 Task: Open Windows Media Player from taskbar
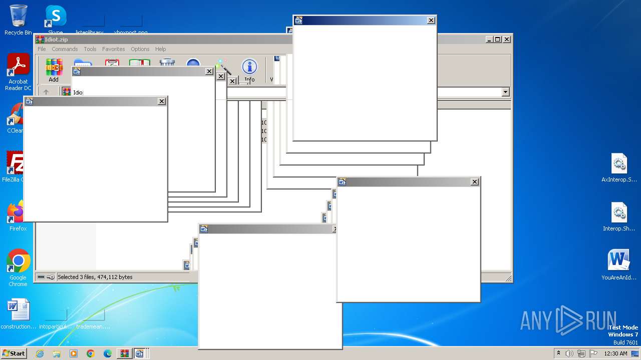(74, 353)
